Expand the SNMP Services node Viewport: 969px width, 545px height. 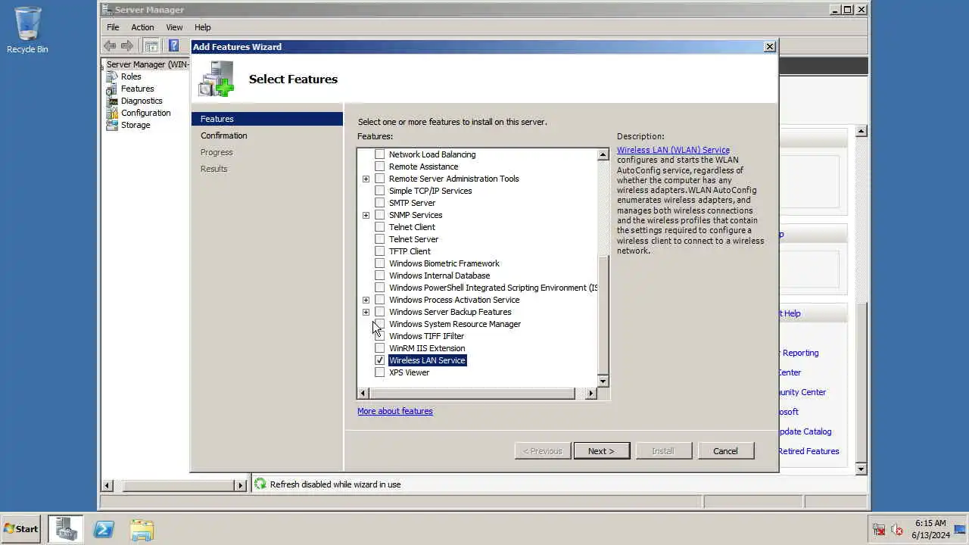366,215
